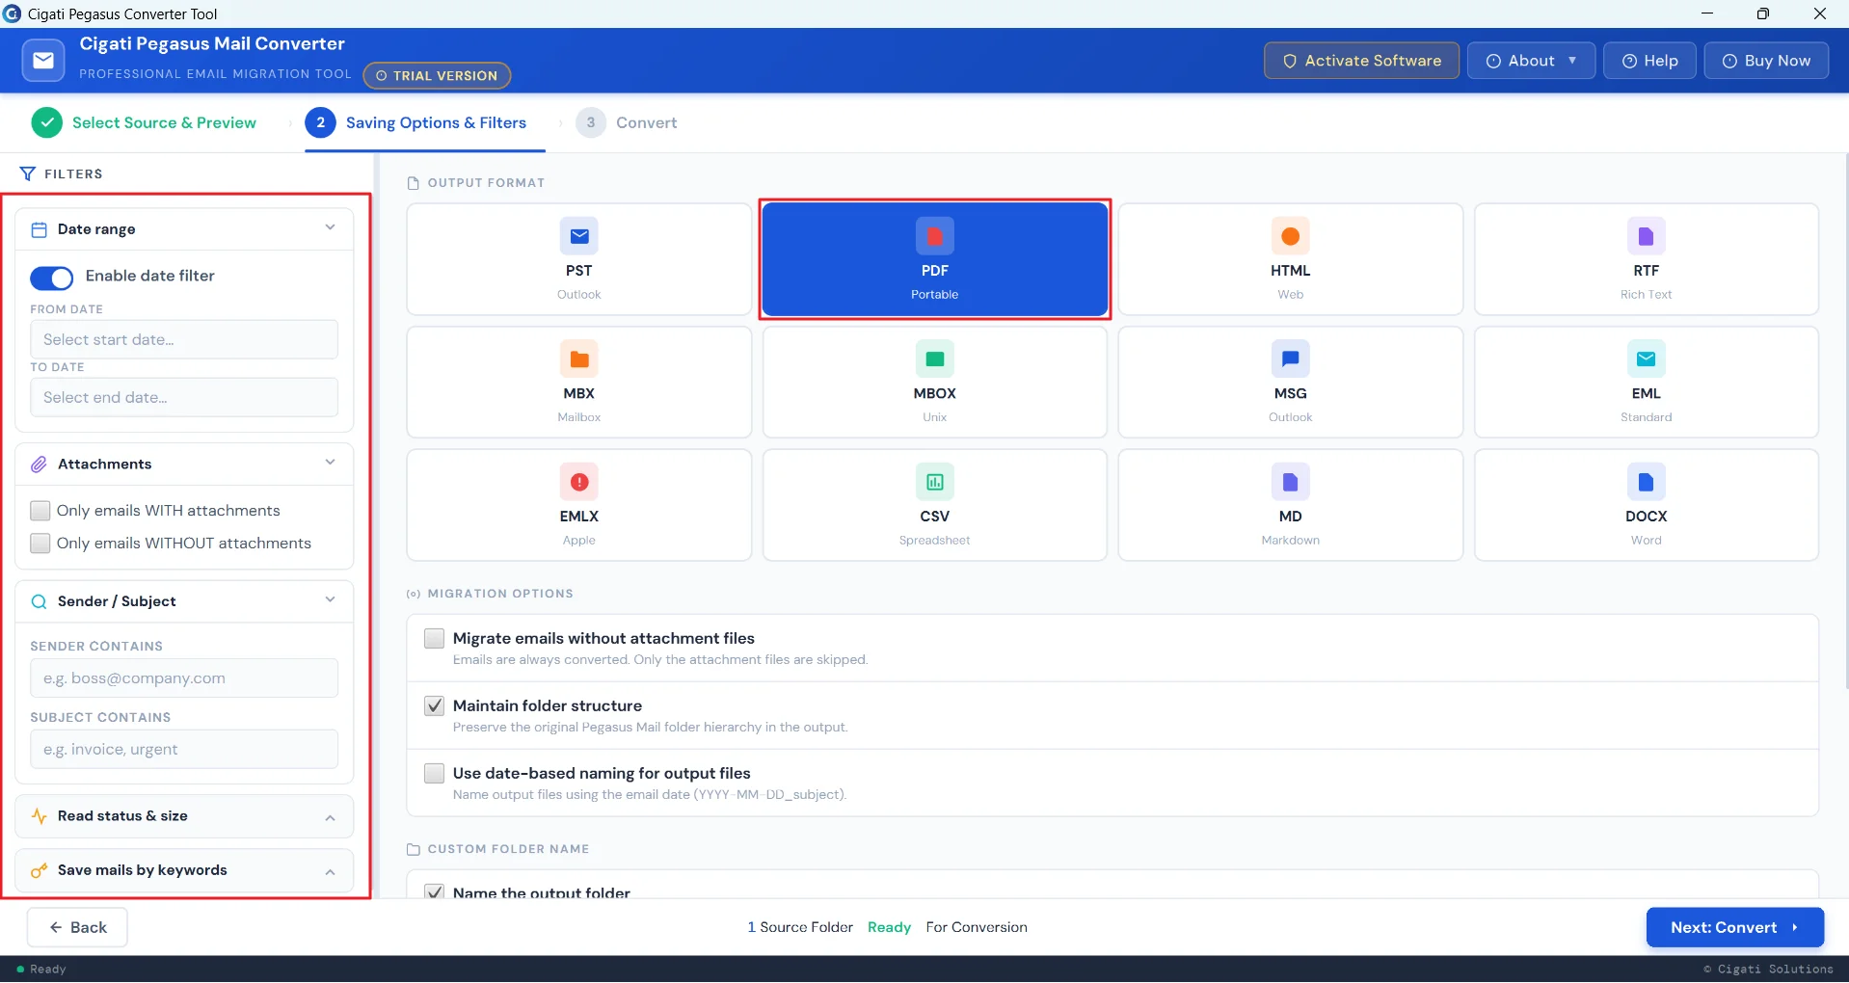
Task: Toggle the Enable date filter switch
Action: click(52, 278)
